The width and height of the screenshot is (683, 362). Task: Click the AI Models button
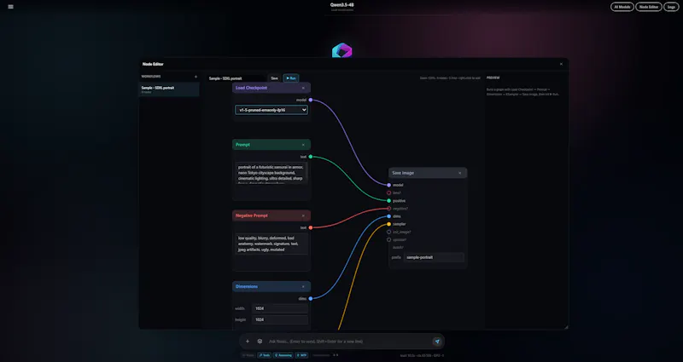[622, 7]
